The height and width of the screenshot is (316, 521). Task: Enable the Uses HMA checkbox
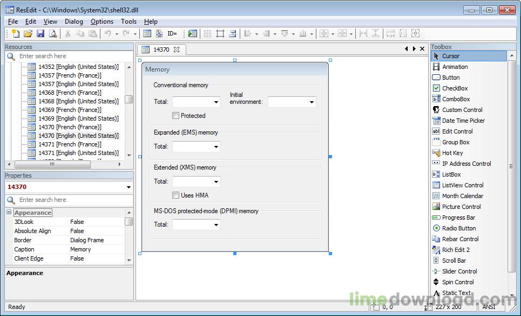pos(175,195)
